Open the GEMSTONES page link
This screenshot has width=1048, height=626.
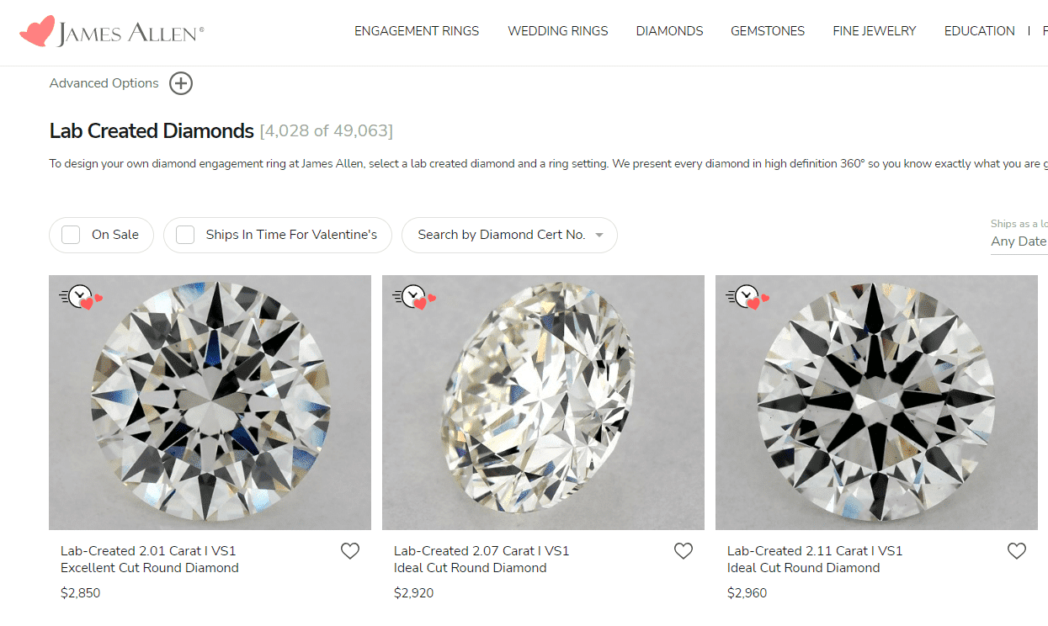tap(767, 30)
